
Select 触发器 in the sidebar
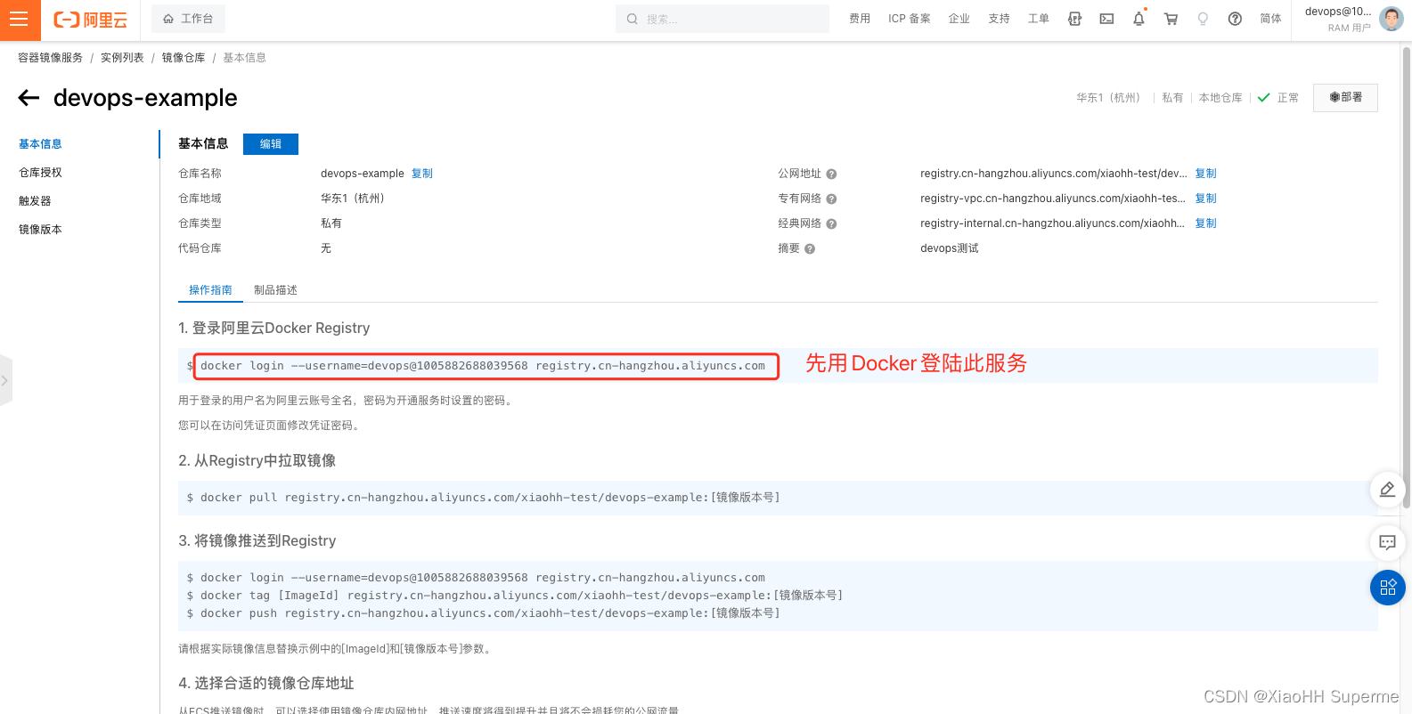(35, 201)
